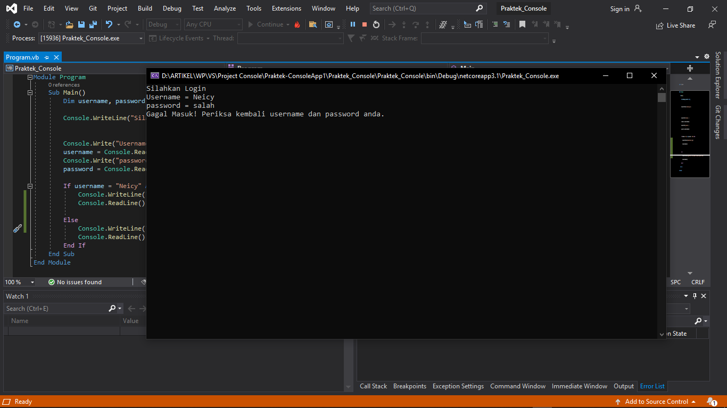
Task: Click the CRLF line ending indicator
Action: (x=698, y=282)
